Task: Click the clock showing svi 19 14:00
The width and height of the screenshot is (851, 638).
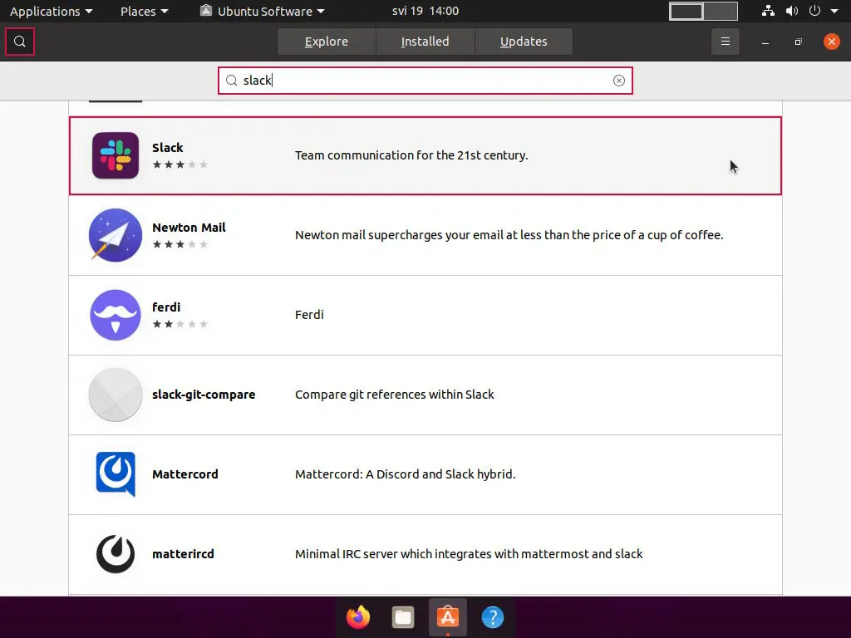Action: 425,12
